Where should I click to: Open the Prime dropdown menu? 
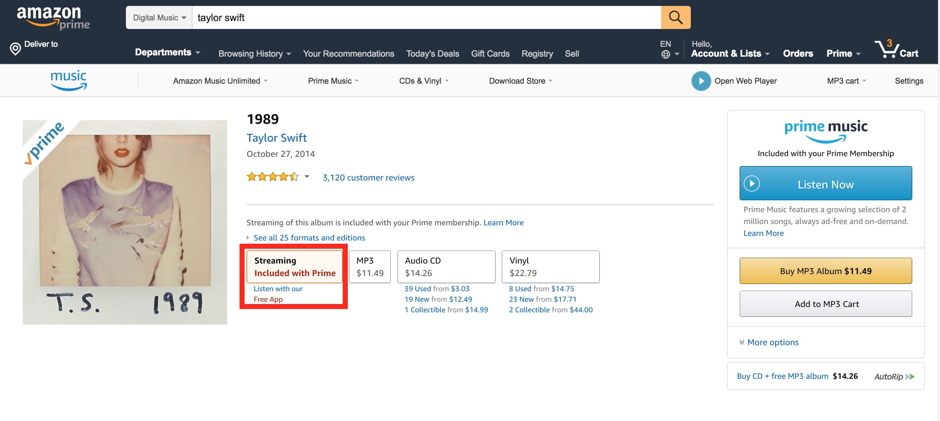coord(843,53)
